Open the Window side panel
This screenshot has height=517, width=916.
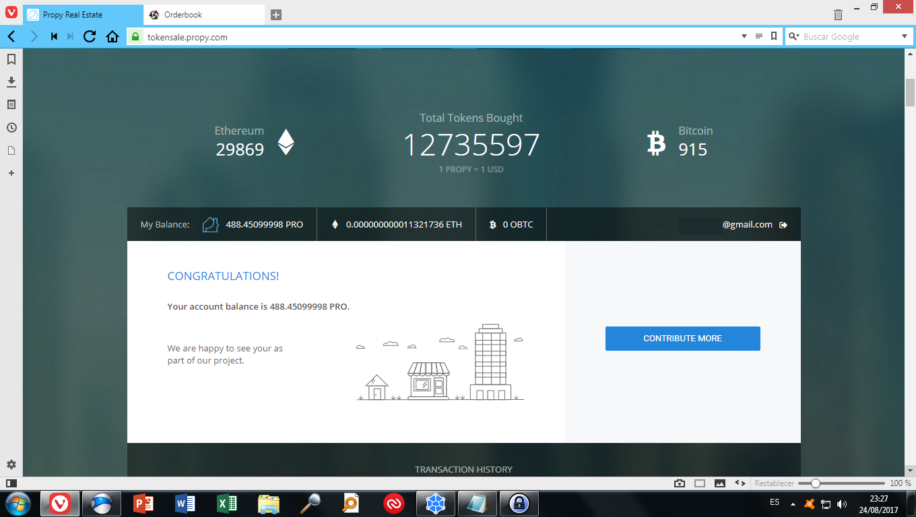click(x=11, y=151)
